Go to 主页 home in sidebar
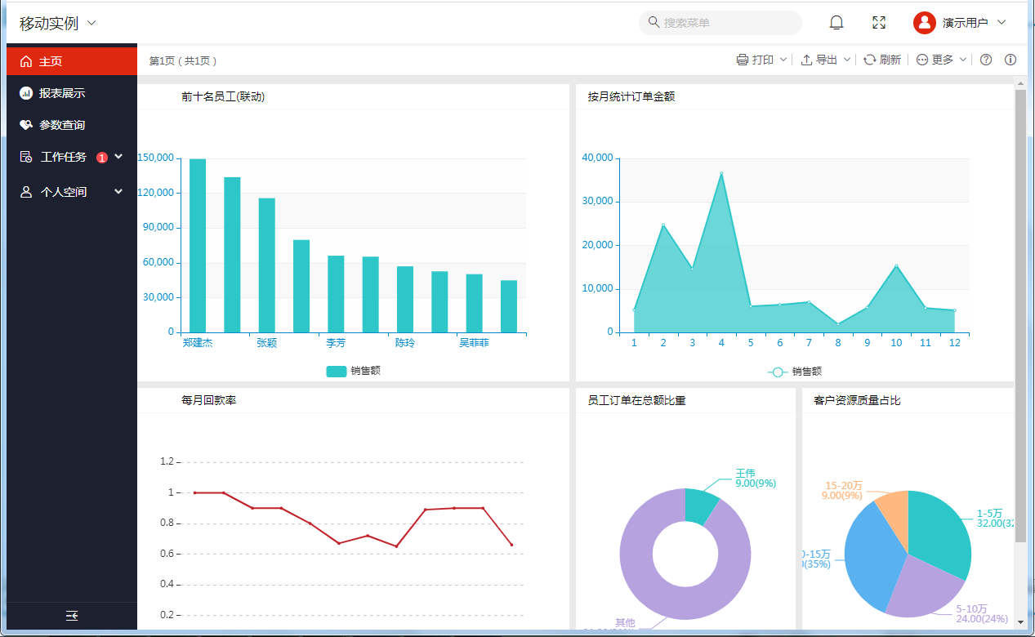This screenshot has width=1035, height=637. [x=51, y=61]
